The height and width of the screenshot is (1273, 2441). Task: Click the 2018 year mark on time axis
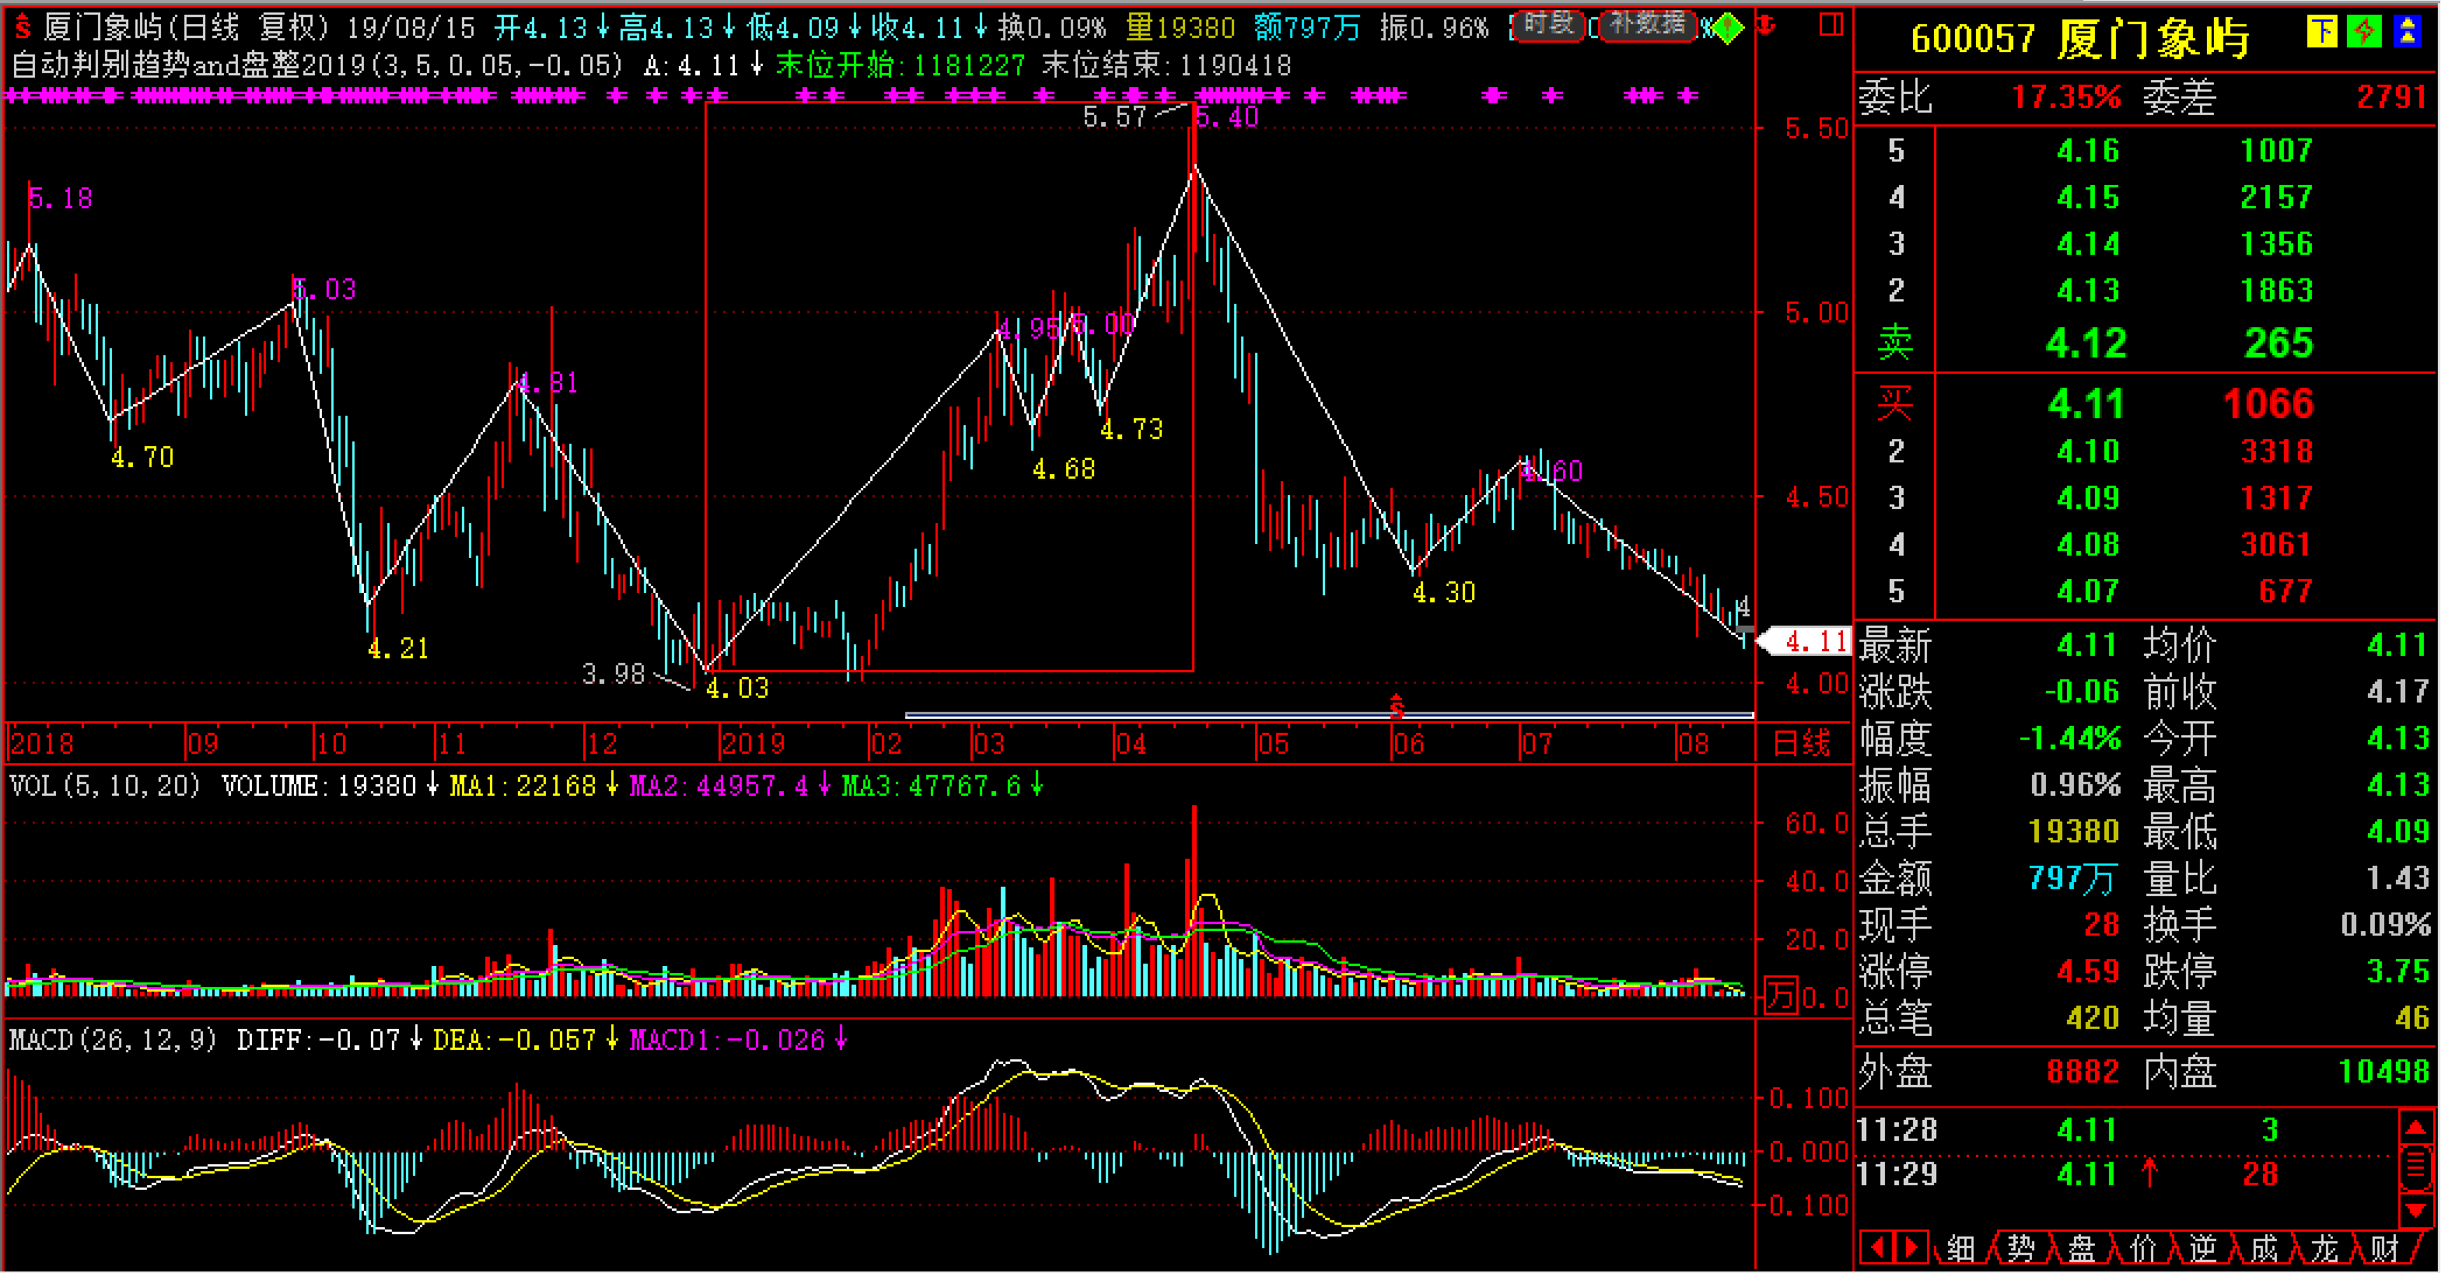[40, 744]
